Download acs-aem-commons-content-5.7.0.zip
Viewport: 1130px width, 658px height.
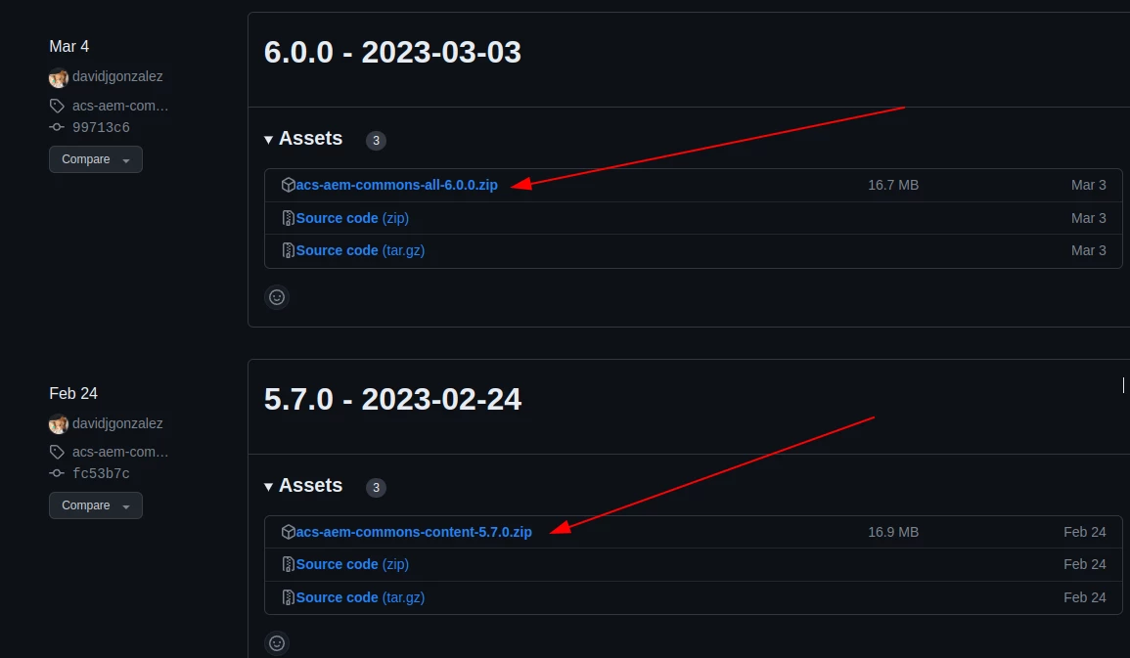click(x=415, y=532)
